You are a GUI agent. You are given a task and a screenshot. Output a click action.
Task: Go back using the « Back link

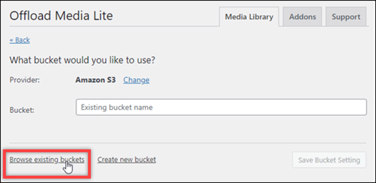pyautogui.click(x=20, y=40)
